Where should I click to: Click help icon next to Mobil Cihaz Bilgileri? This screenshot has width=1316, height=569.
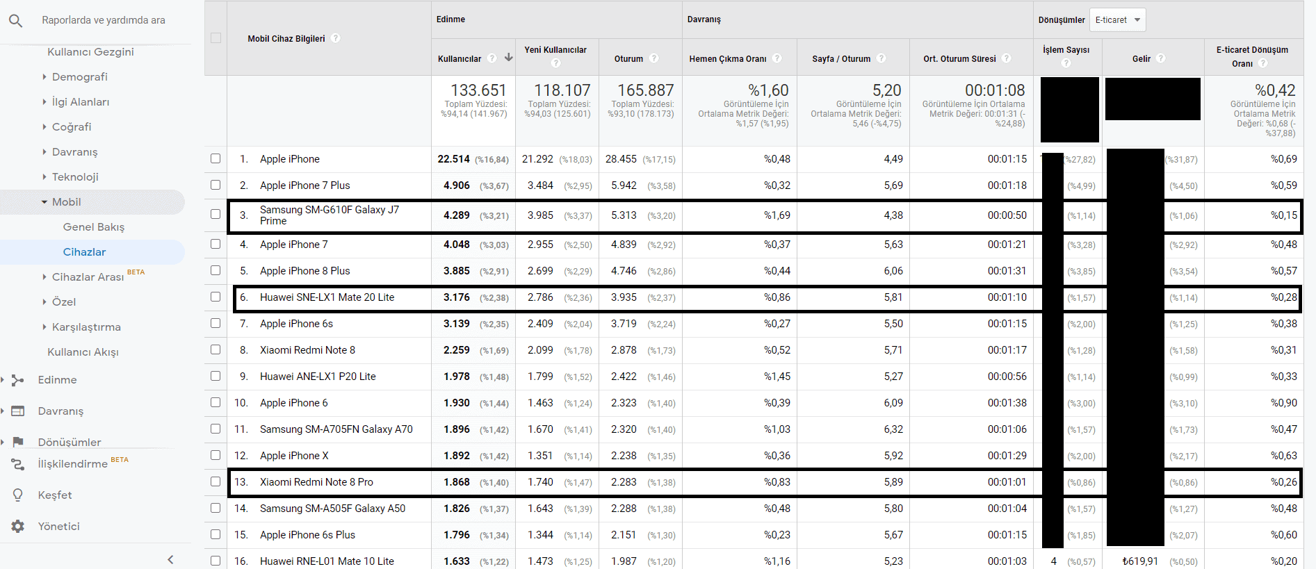point(336,38)
